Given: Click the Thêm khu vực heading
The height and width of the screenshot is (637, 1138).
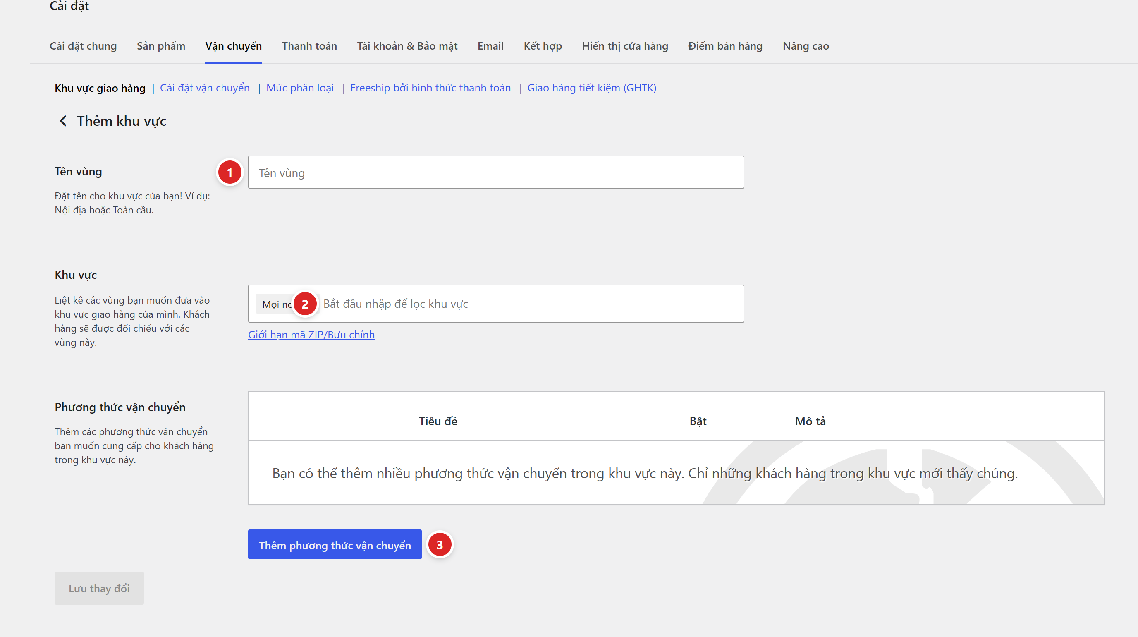Looking at the screenshot, I should pos(122,121).
